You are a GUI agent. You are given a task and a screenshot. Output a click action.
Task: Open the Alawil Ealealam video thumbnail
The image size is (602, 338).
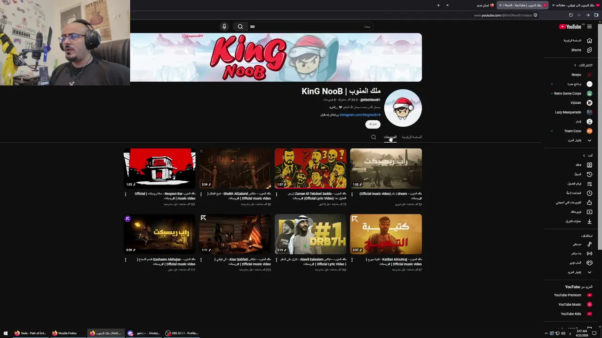tap(310, 234)
